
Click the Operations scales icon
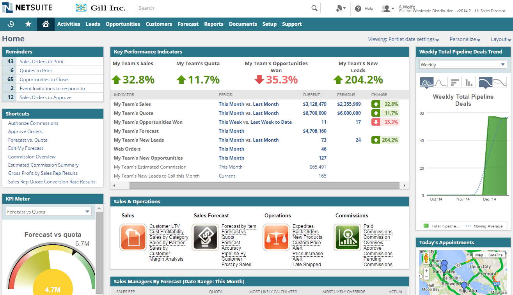276,237
